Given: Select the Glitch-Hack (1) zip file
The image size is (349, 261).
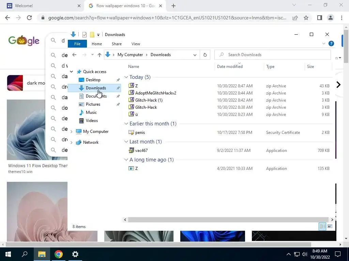Looking at the screenshot, I should (x=149, y=100).
